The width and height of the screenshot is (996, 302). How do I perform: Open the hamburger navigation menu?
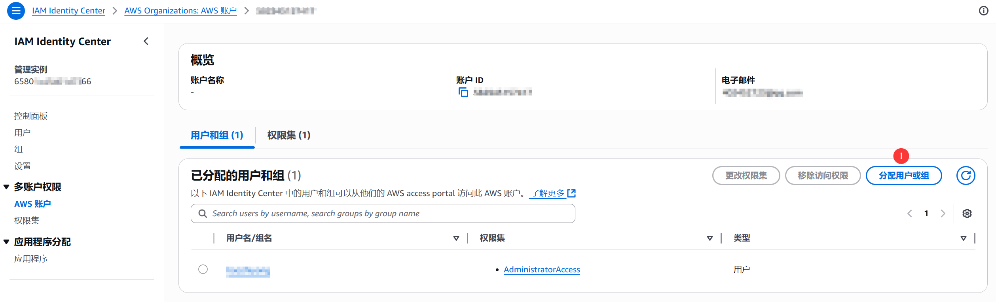point(16,11)
